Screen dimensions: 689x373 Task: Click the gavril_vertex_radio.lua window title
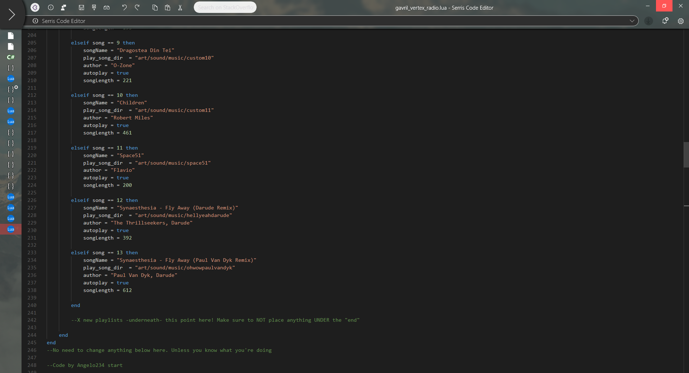444,8
